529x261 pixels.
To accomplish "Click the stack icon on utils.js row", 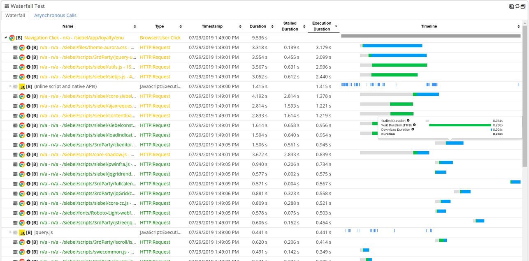I will coord(15,67).
